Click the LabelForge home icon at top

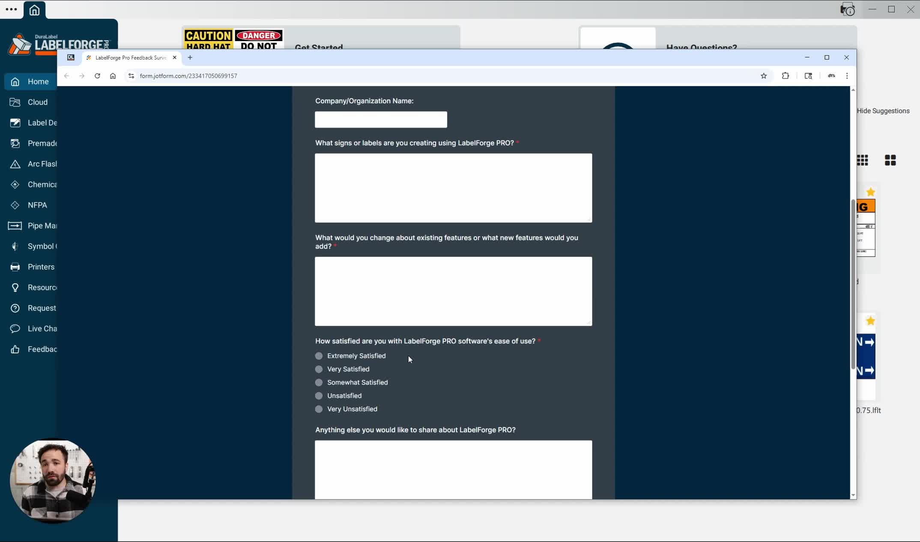[34, 10]
